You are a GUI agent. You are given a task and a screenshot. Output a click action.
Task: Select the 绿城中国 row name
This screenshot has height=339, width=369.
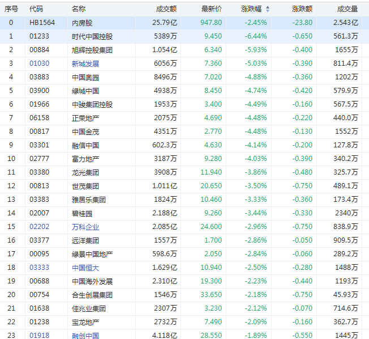[85, 91]
